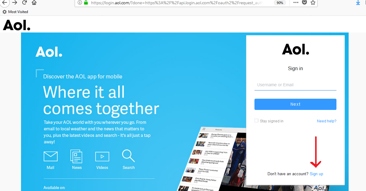The height and width of the screenshot is (191, 366).
Task: Click the white Aol. logo on blue banner
Action: click(x=49, y=52)
